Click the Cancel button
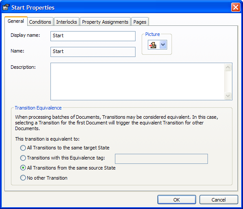 point(219,200)
